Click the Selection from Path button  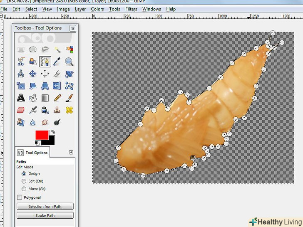[x=45, y=206]
